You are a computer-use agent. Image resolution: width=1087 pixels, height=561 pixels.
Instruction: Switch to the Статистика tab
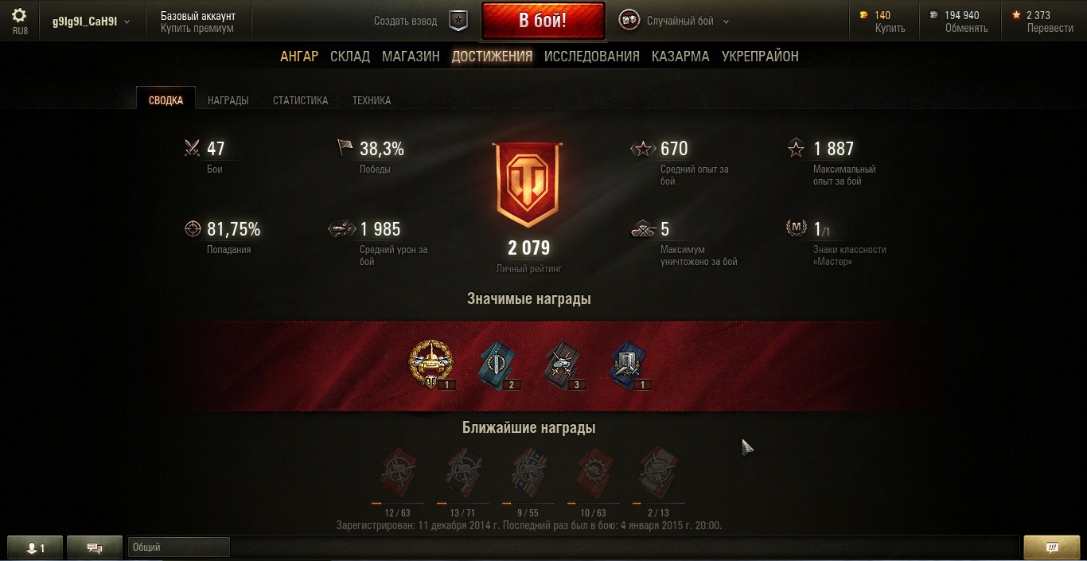(x=300, y=100)
